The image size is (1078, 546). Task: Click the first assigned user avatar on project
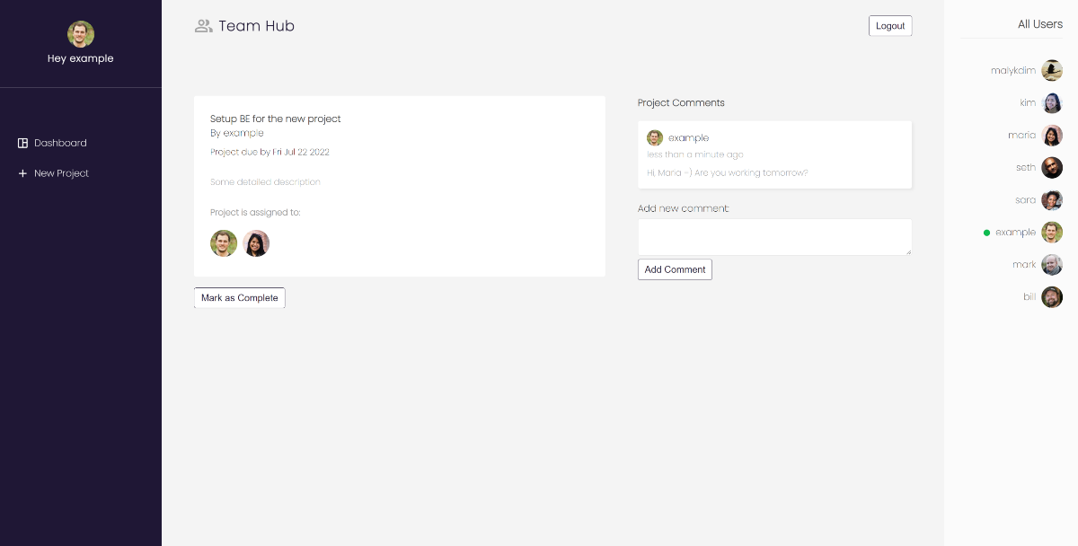pos(224,243)
